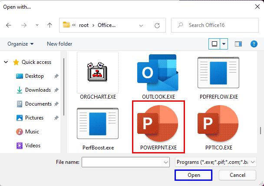Click the pin next to Documents
The width and height of the screenshot is (264, 186).
pyautogui.click(x=56, y=104)
